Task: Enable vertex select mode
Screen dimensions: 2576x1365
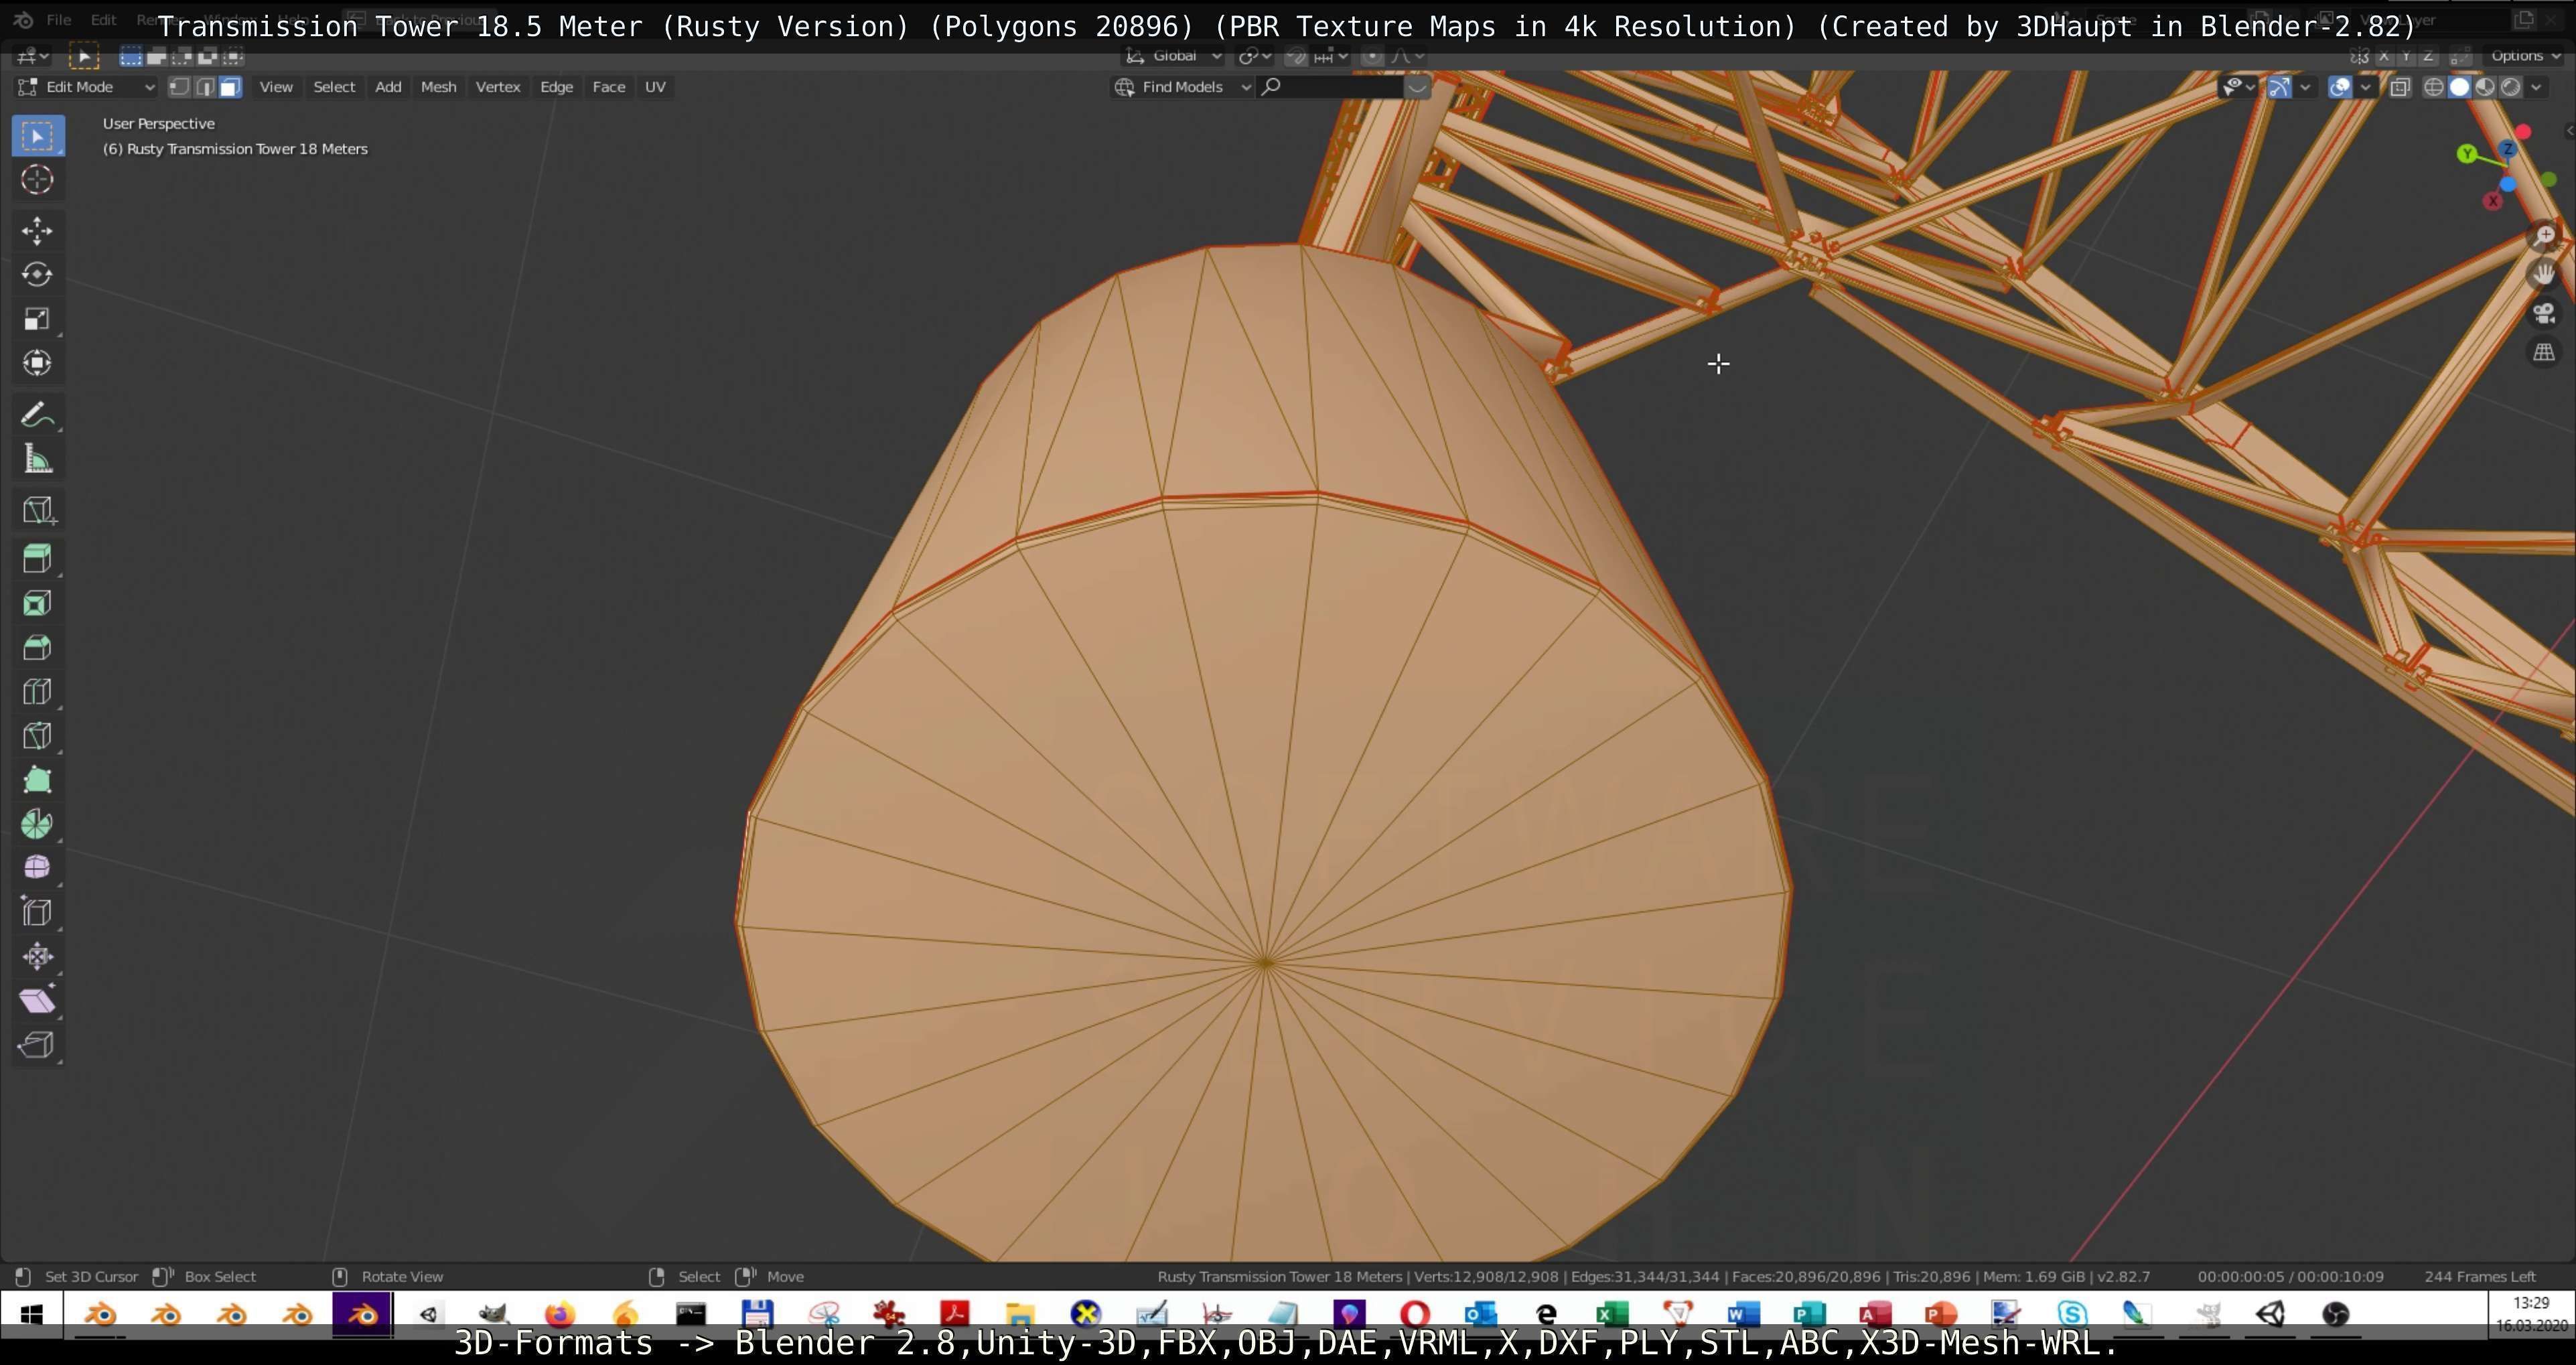Action: [x=179, y=87]
